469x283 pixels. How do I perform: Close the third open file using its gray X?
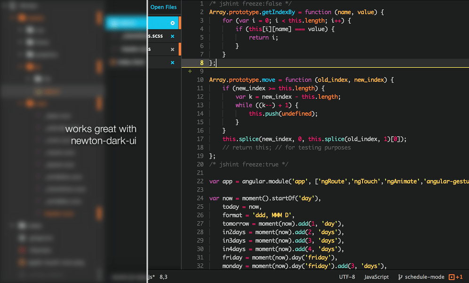click(172, 49)
